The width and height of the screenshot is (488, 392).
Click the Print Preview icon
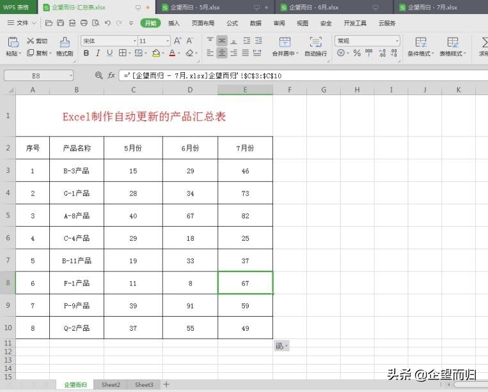96,23
